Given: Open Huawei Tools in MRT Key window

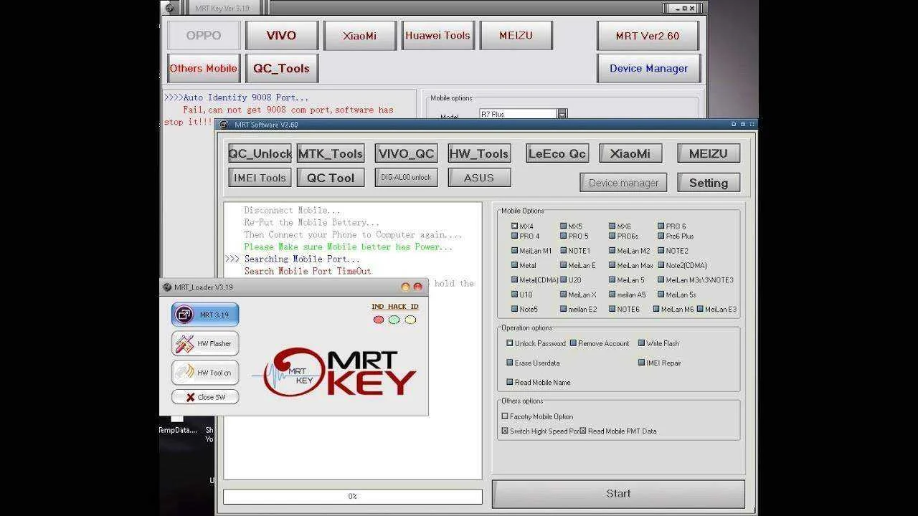Looking at the screenshot, I should coord(437,35).
